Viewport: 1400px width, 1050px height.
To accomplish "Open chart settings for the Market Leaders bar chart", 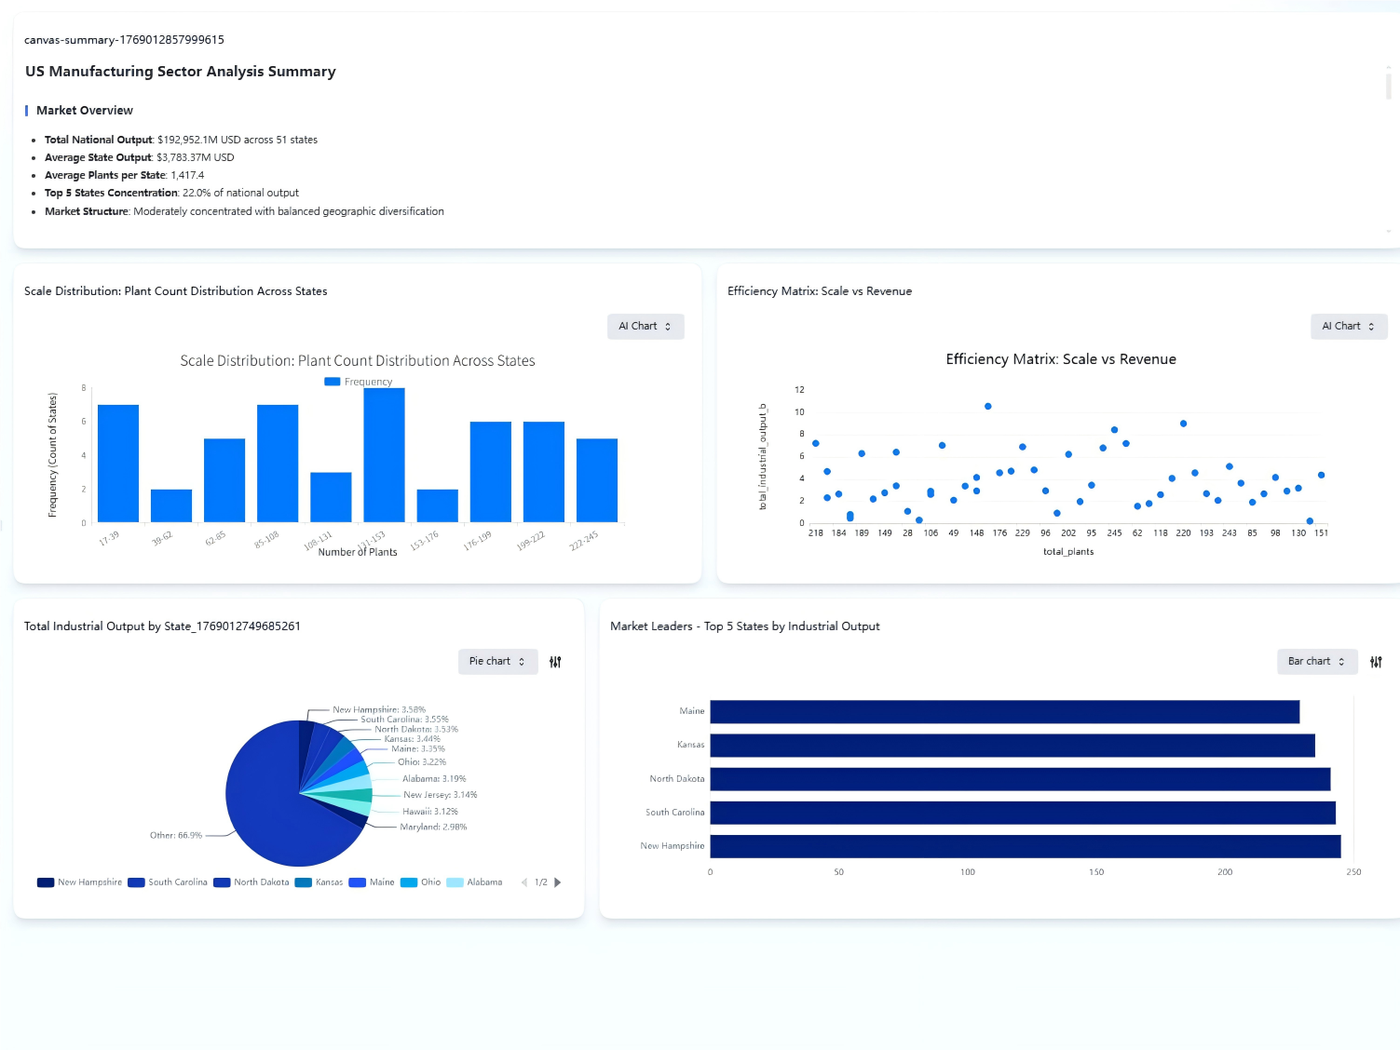I will click(1376, 661).
